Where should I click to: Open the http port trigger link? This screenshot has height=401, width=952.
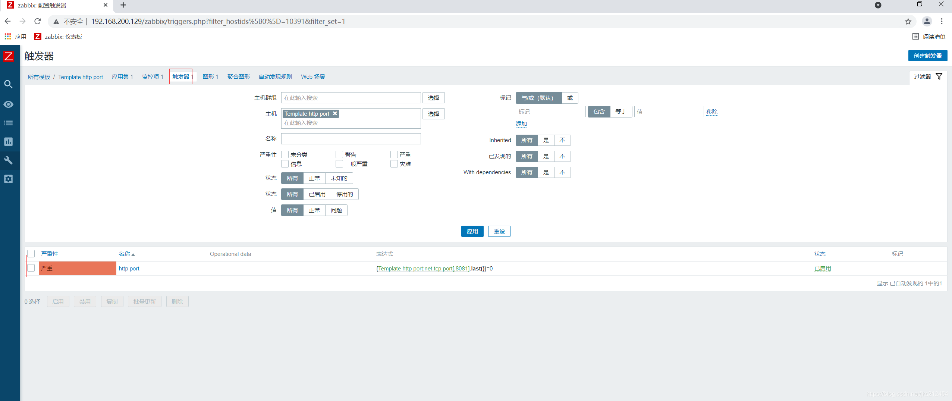point(129,269)
